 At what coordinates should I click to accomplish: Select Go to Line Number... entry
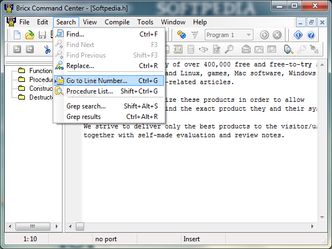tap(109, 81)
